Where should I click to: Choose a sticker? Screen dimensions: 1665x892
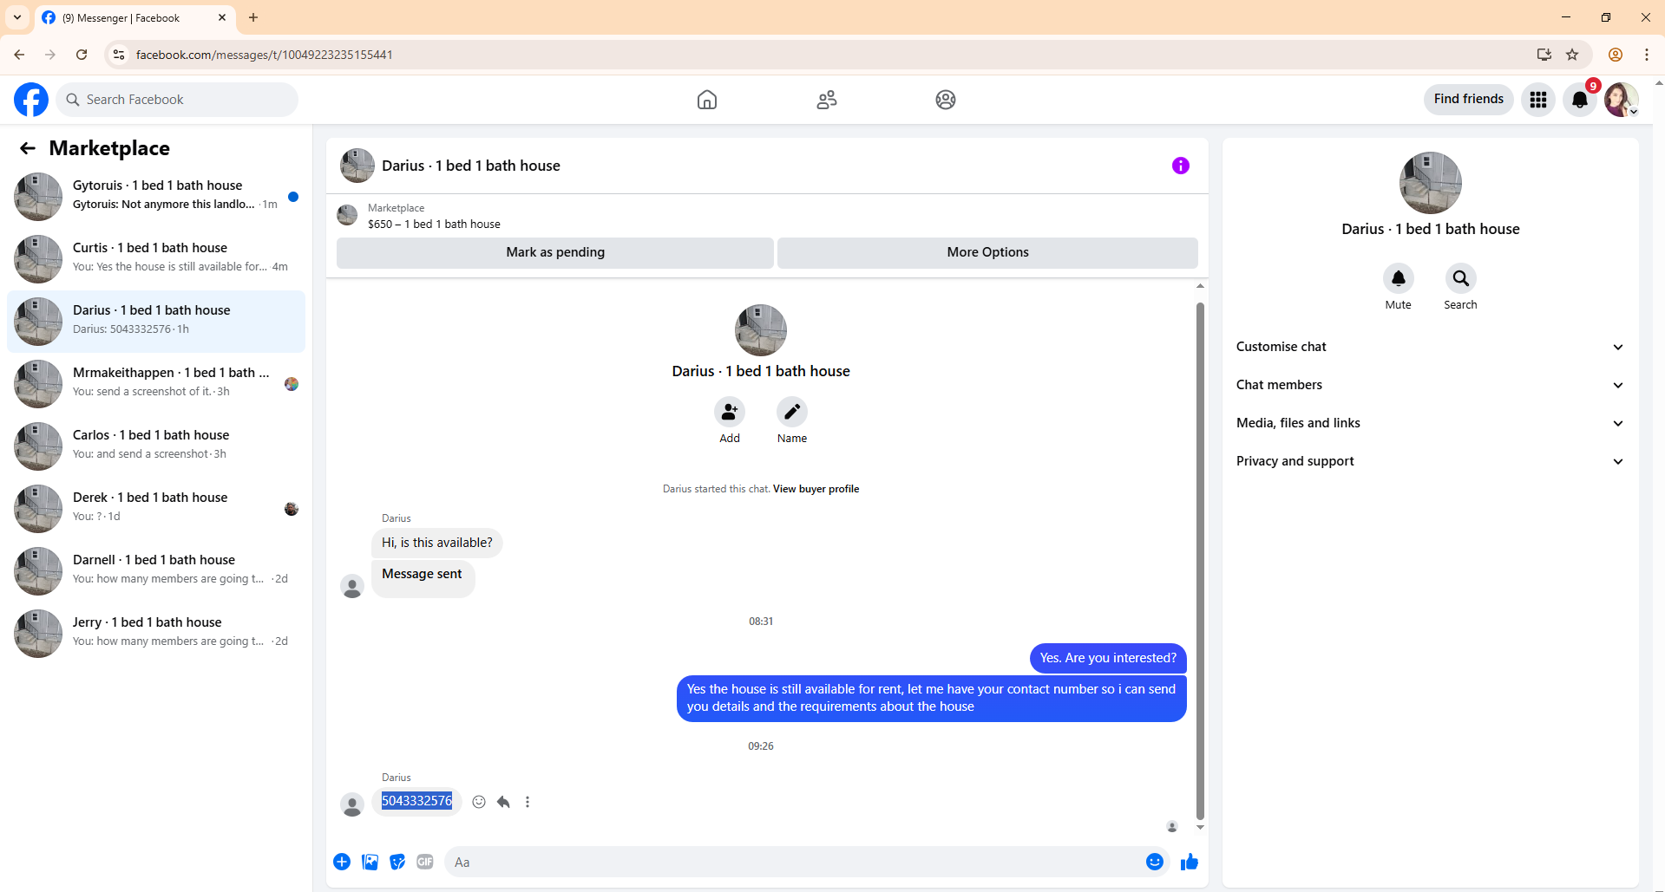(x=397, y=862)
